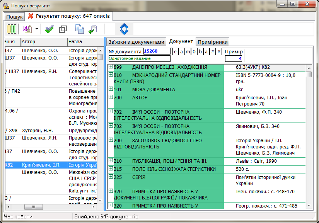Click the document with green arrow icon
This screenshot has height=223, width=319.
(92, 29)
